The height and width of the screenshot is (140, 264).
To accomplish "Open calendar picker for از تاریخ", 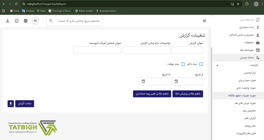I will pos(176,82).
